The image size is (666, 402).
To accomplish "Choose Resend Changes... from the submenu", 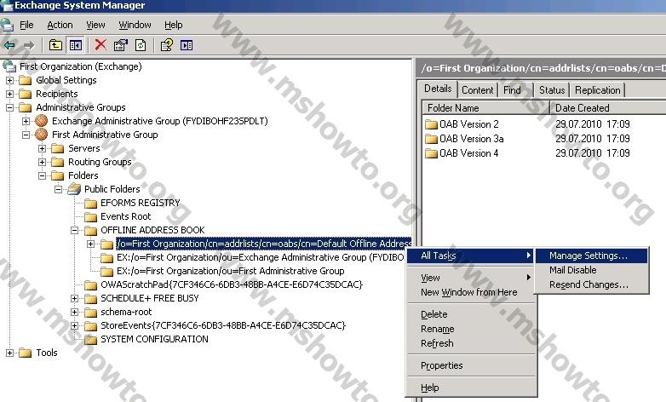I will click(x=591, y=284).
